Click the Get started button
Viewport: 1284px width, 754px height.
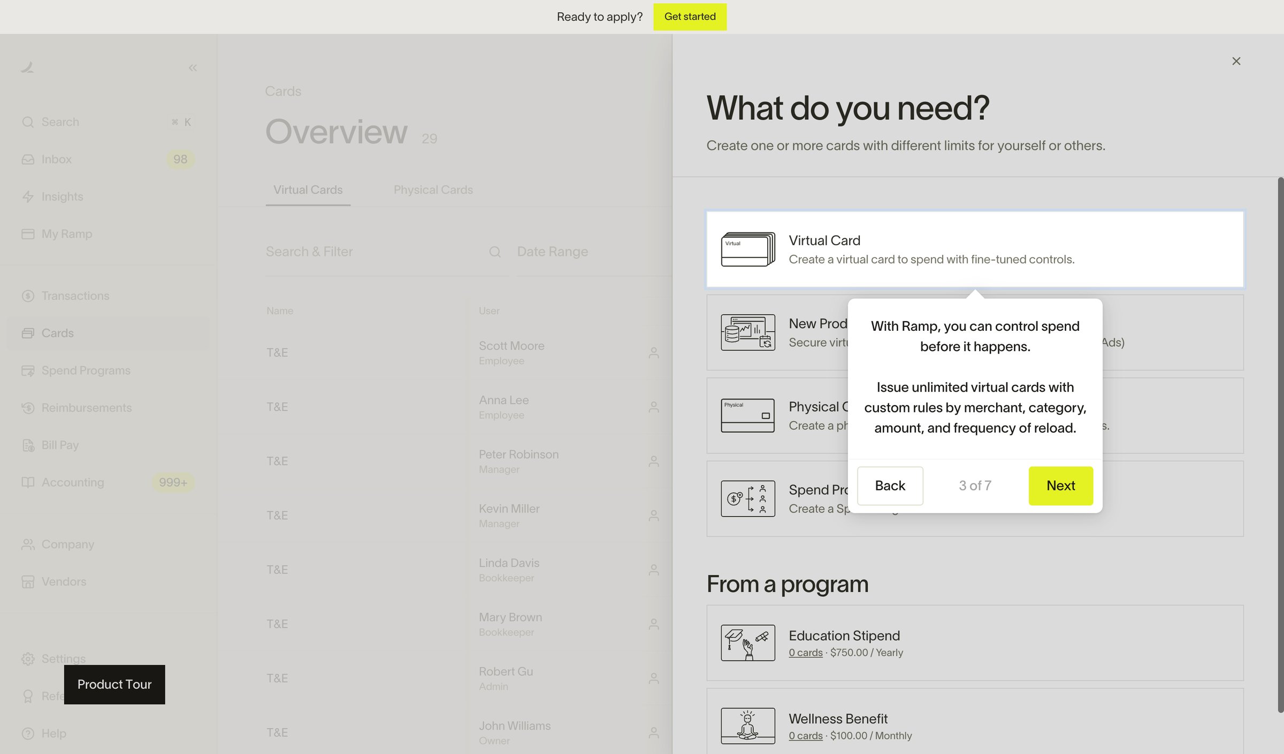(690, 17)
